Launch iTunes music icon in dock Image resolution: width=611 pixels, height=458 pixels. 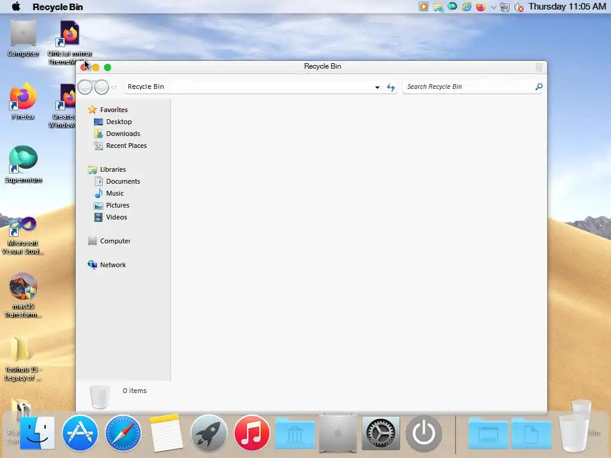(x=252, y=433)
